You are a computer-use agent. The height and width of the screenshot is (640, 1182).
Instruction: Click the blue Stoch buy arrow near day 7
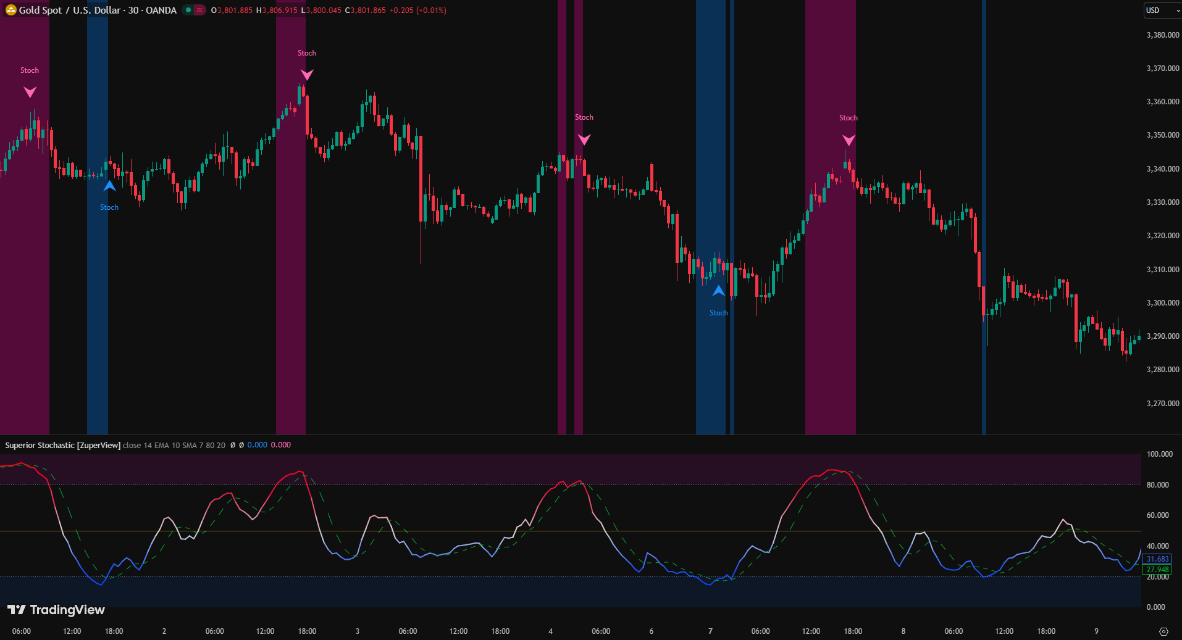click(718, 291)
